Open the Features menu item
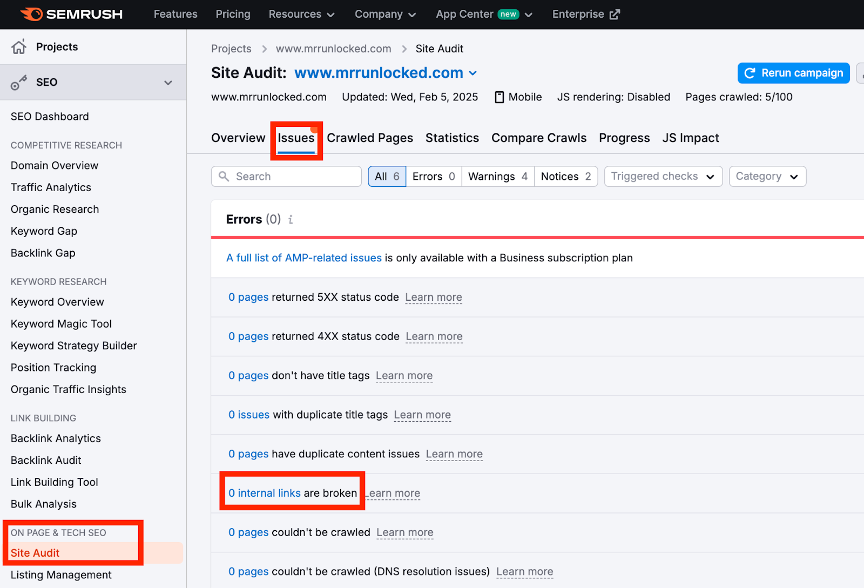This screenshot has width=864, height=588. (x=175, y=14)
